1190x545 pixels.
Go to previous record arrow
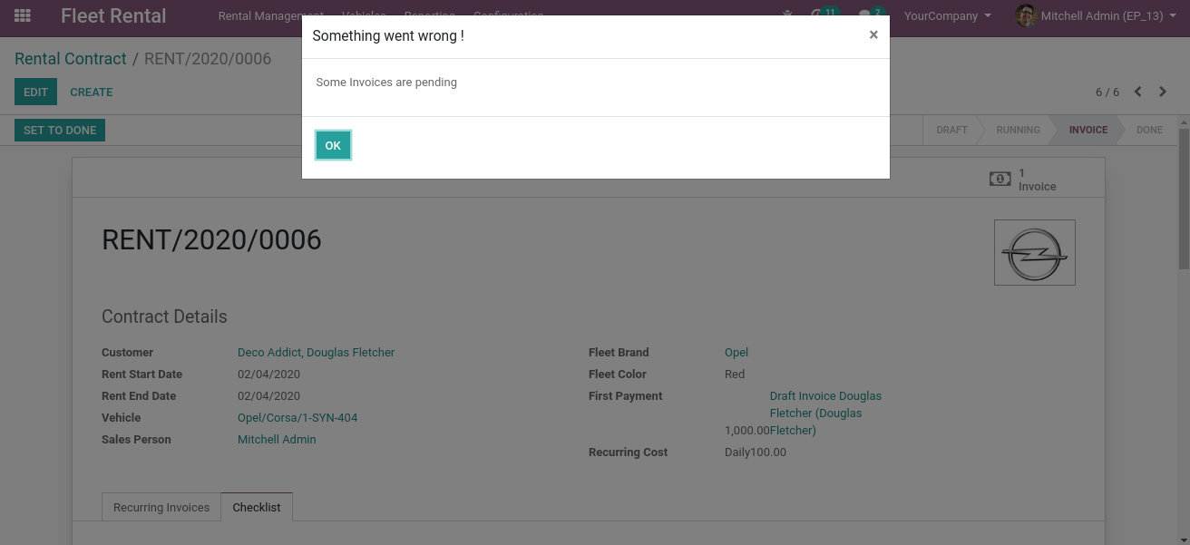pos(1137,92)
